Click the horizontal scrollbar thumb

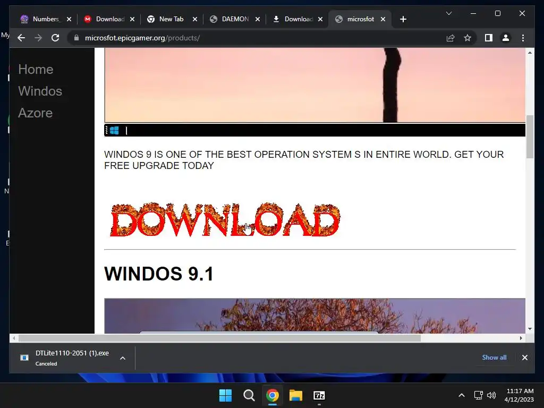coord(219,338)
